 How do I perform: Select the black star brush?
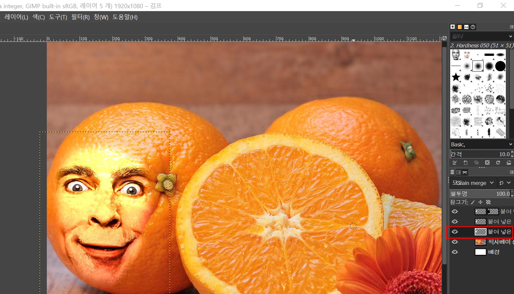click(x=456, y=77)
